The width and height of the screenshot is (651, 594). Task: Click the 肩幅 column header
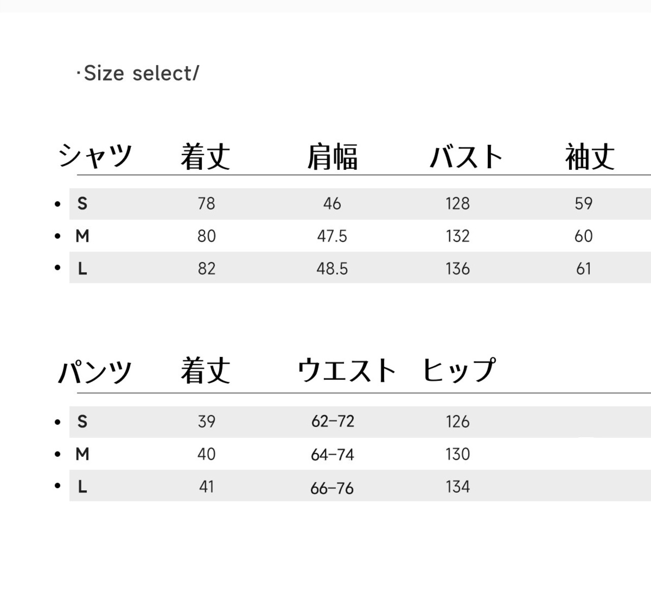332,157
